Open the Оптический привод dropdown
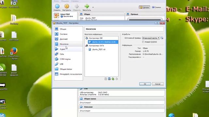The image size is (209, 117). click(151, 38)
